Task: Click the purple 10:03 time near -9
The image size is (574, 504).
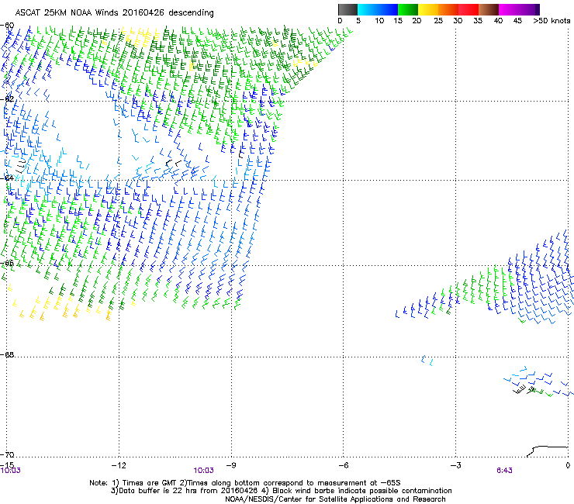Action: [203, 471]
